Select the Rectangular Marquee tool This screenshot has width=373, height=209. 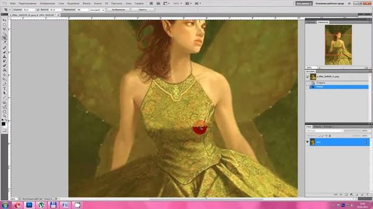click(x=5, y=24)
